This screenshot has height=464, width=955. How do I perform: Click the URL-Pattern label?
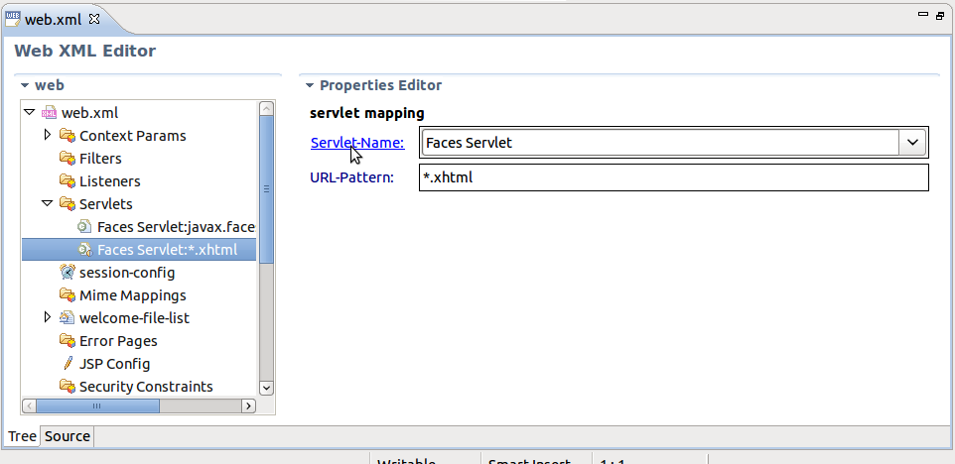pos(352,177)
